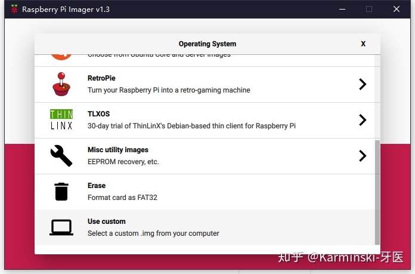This screenshot has width=415, height=274.
Task: Click the laptop icon for Use custom
Action: (x=61, y=227)
